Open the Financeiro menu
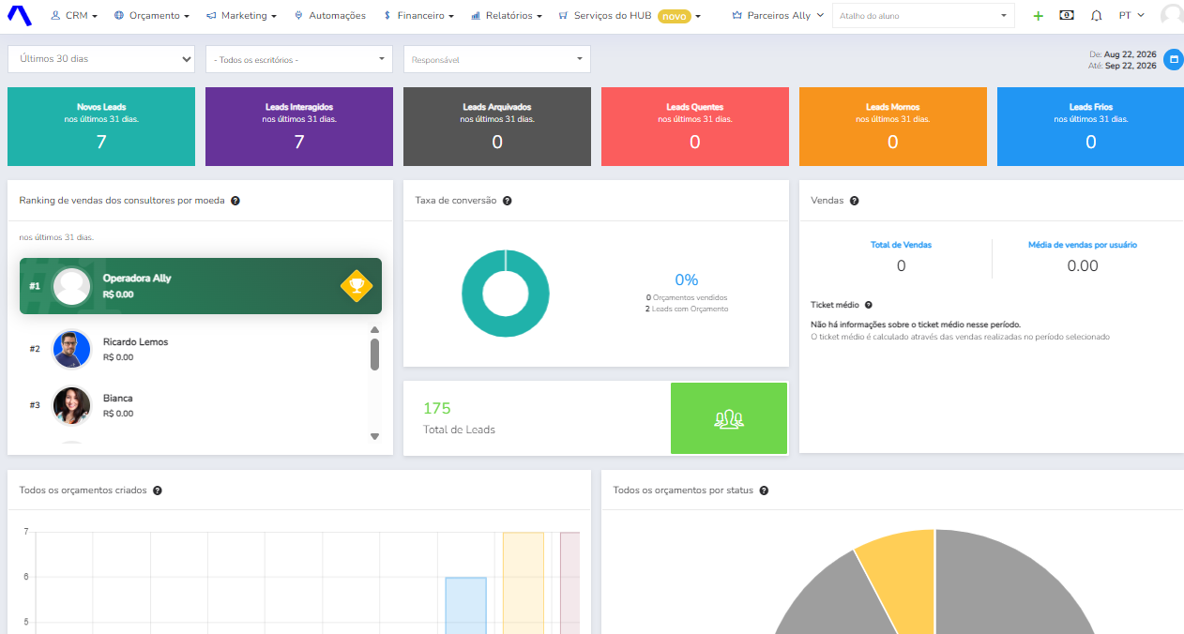 point(418,16)
